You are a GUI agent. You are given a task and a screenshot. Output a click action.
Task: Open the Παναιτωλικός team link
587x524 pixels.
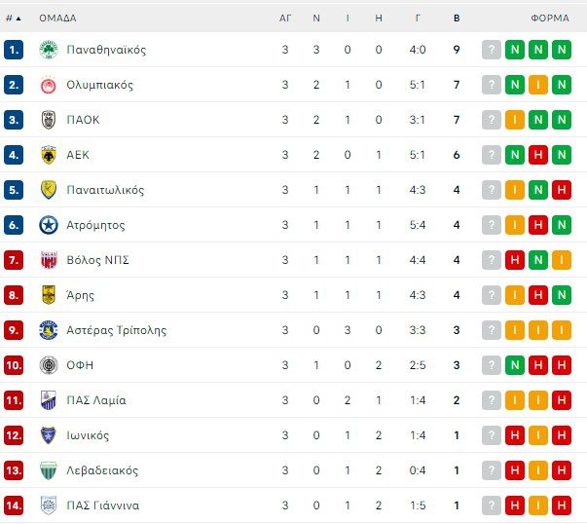coord(105,190)
